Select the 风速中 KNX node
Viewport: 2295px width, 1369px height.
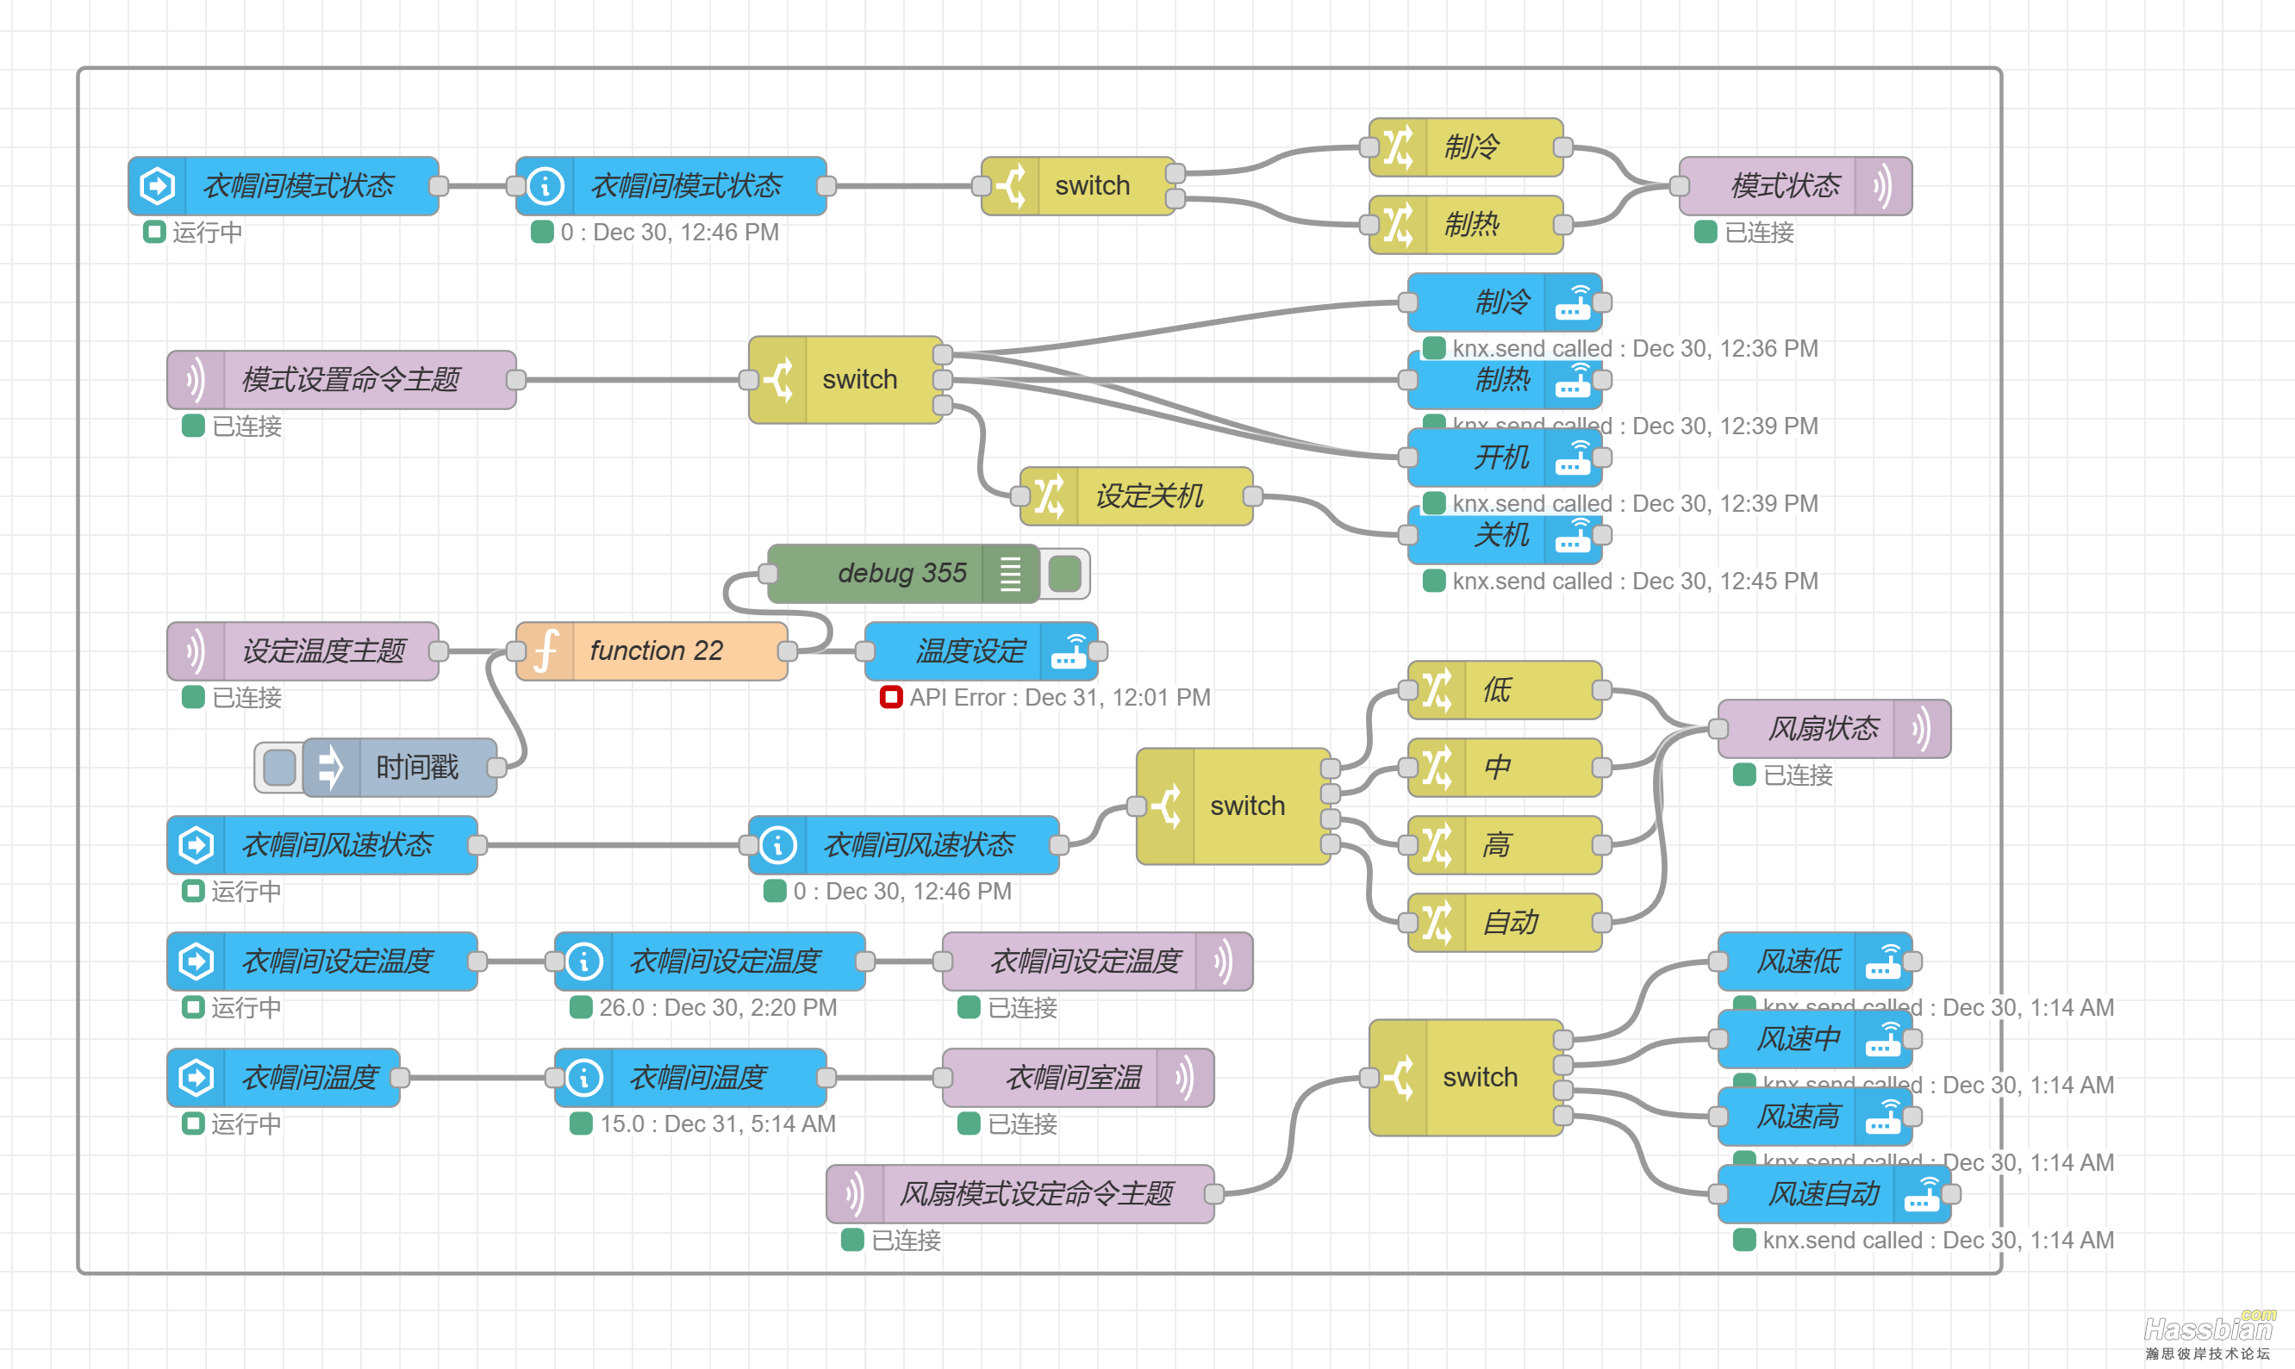pyautogui.click(x=1815, y=1039)
